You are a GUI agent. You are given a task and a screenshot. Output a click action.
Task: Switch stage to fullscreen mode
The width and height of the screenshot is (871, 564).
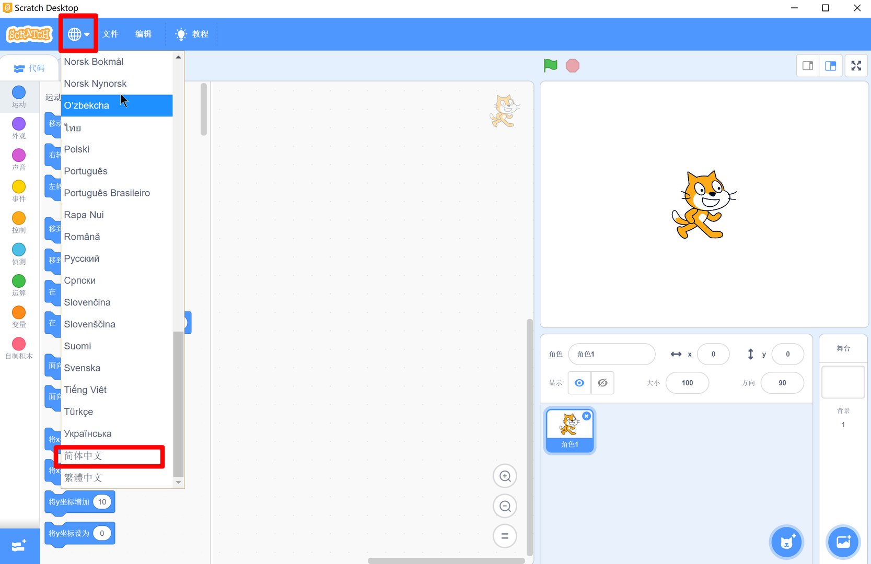[856, 65]
